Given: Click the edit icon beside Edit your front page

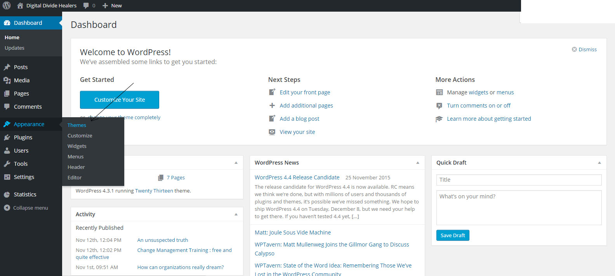Looking at the screenshot, I should coord(272,92).
